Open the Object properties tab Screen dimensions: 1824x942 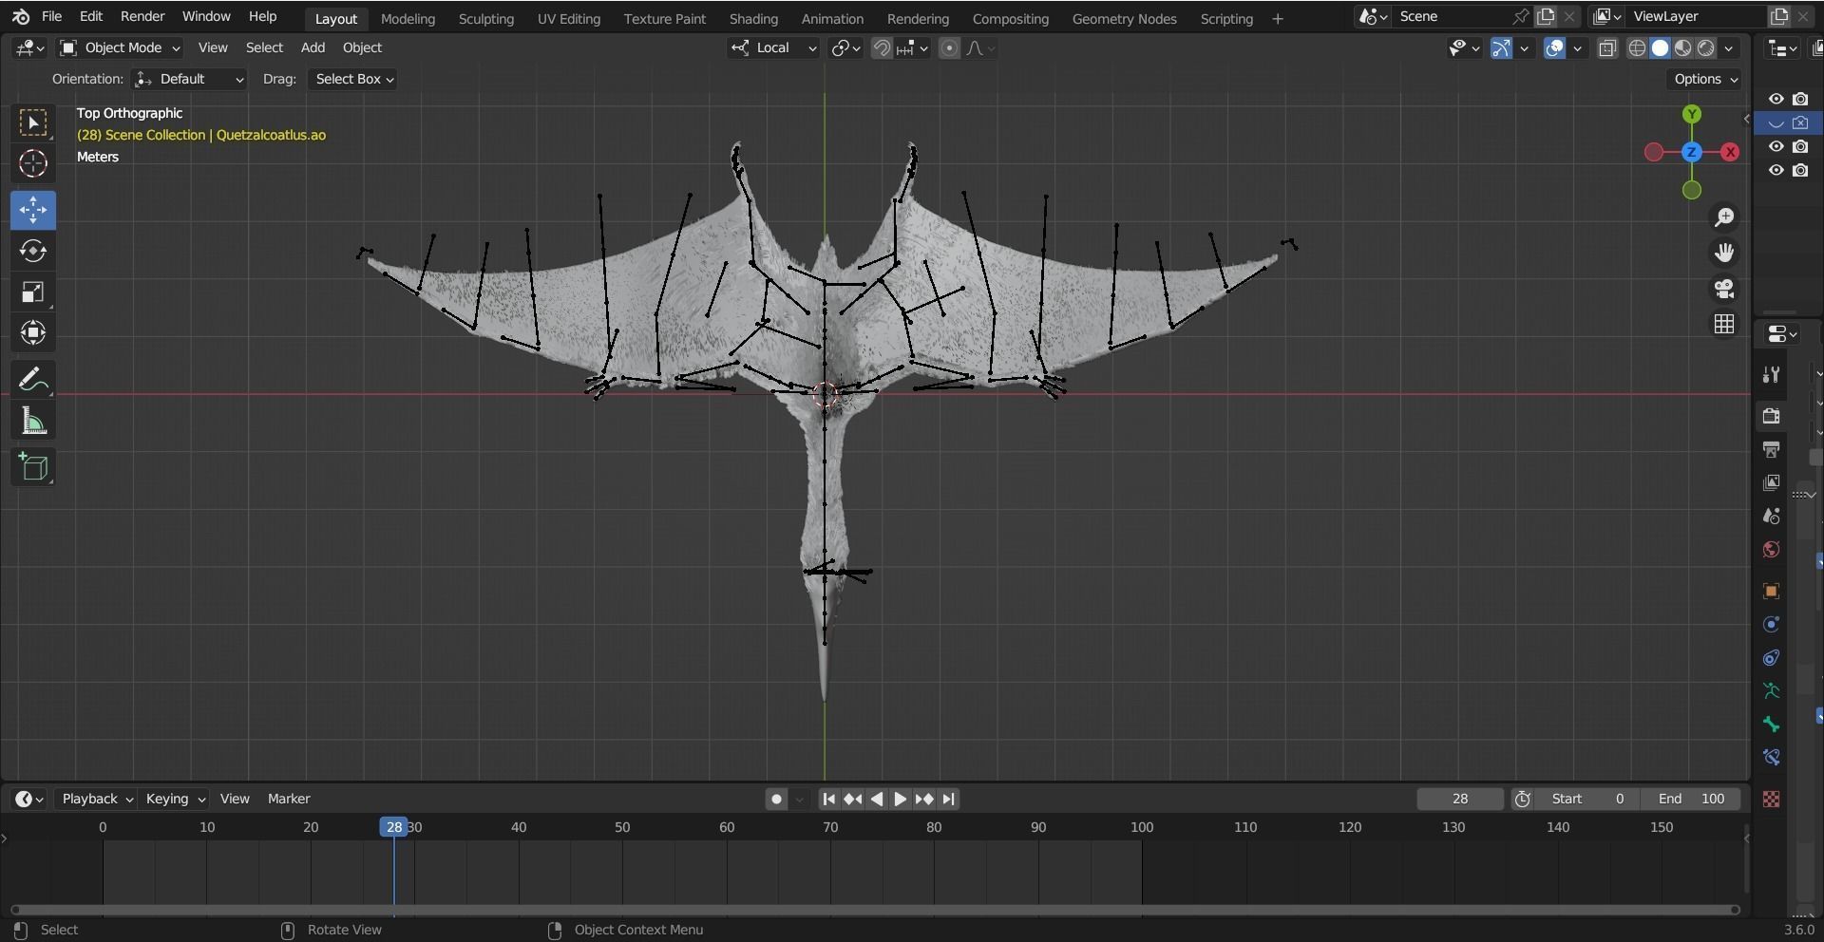[x=1771, y=591]
